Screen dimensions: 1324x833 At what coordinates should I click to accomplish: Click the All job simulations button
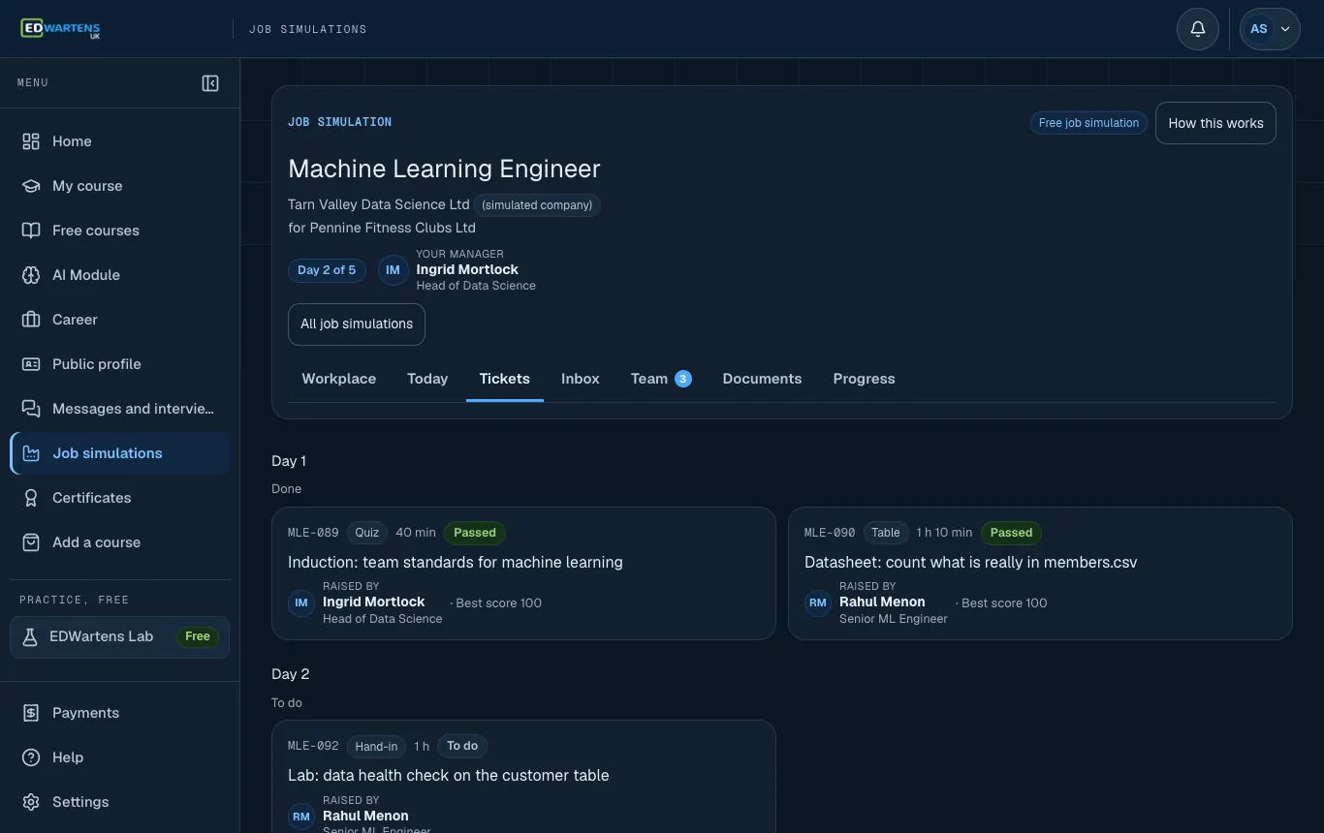tap(357, 324)
